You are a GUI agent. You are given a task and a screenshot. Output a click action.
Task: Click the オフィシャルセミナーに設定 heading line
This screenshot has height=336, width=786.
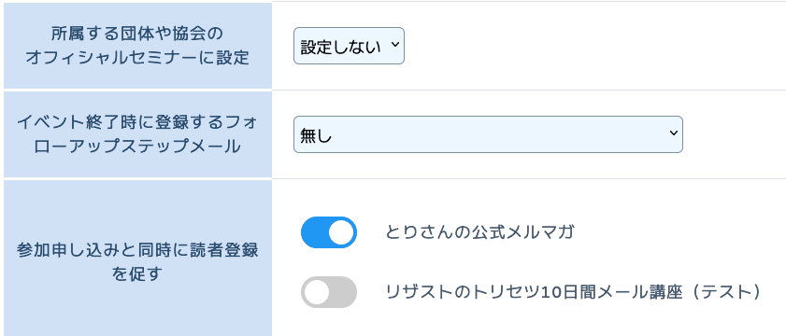pyautogui.click(x=136, y=58)
